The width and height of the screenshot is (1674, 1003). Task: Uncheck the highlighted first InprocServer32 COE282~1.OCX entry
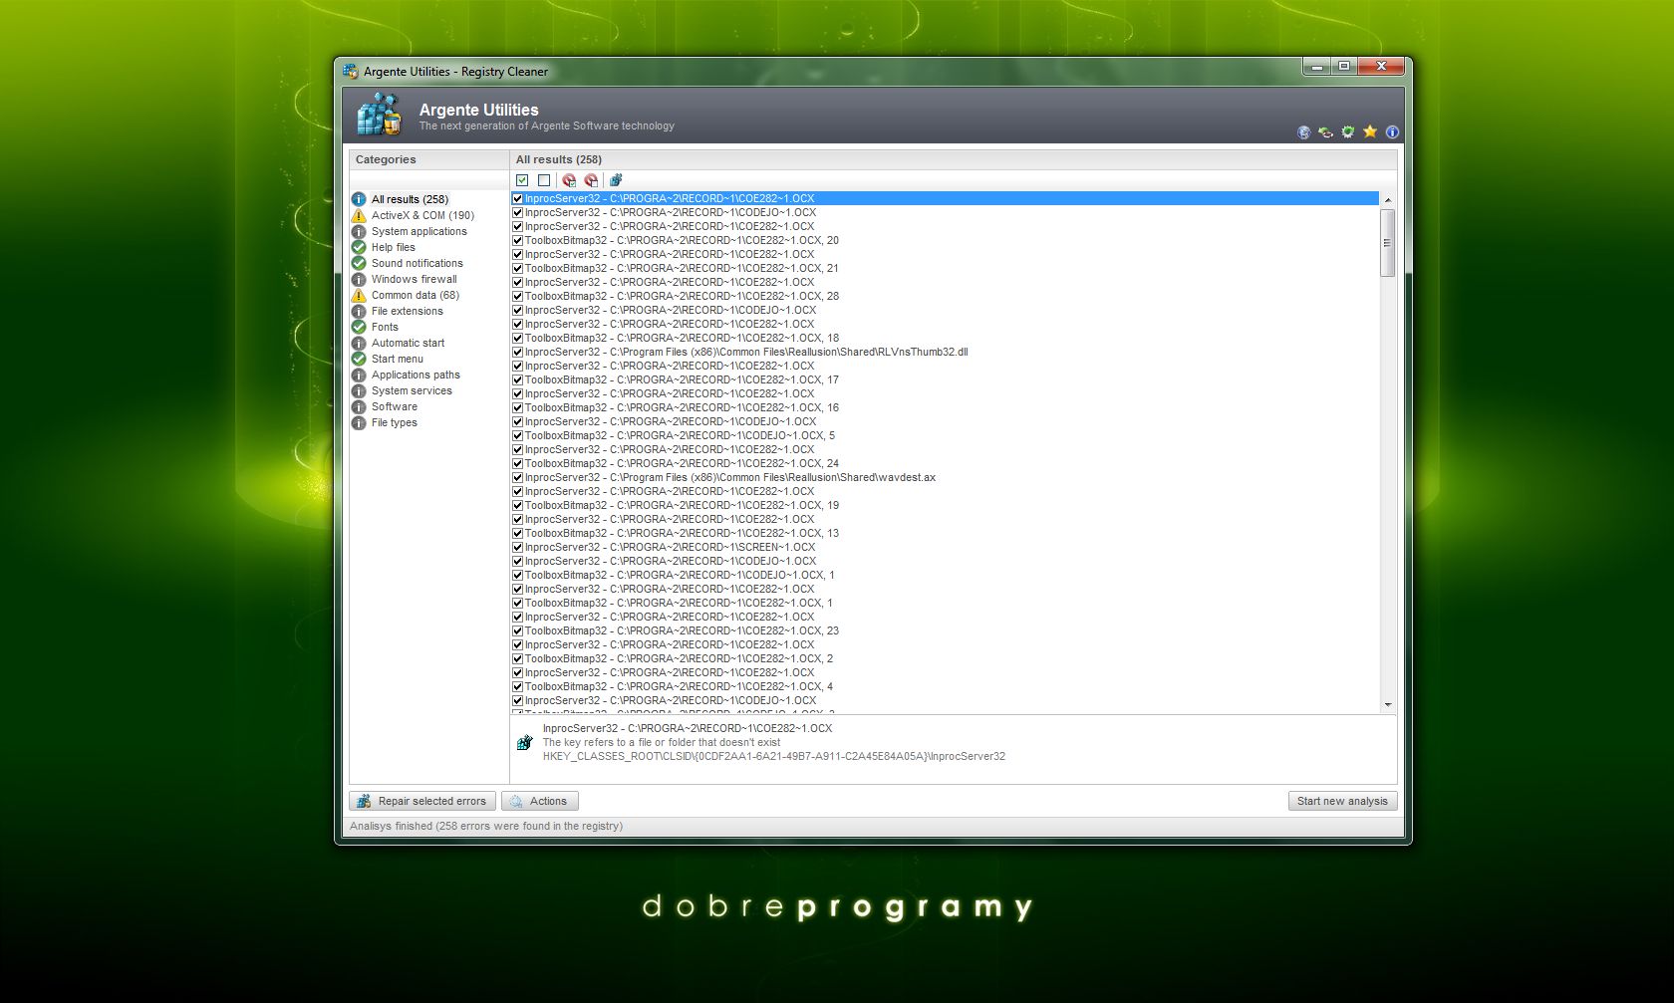[517, 198]
